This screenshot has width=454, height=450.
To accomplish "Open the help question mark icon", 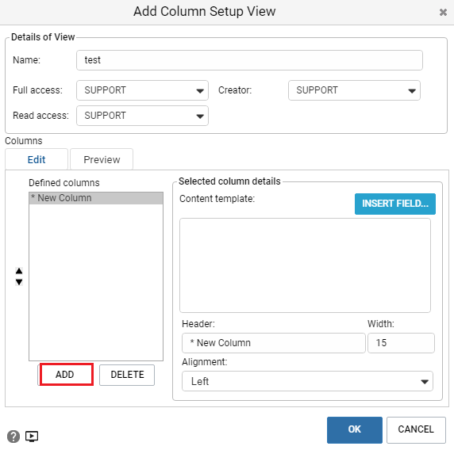I will click(13, 436).
